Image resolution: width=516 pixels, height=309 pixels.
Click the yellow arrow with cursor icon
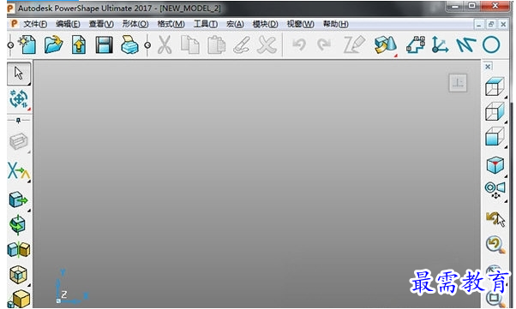[495, 219]
